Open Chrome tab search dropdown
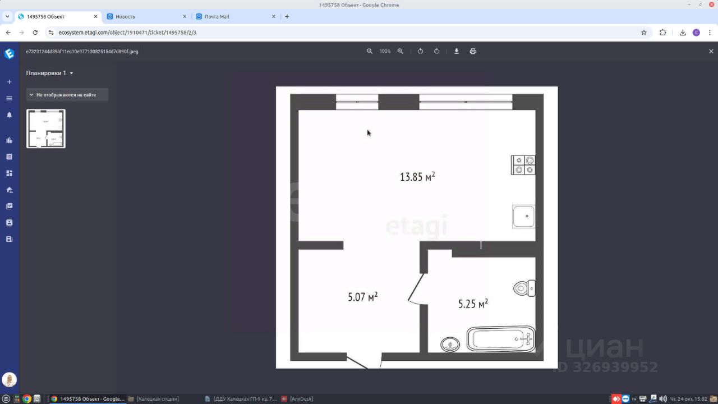Screen dimensions: 718x404 pos(7,16)
